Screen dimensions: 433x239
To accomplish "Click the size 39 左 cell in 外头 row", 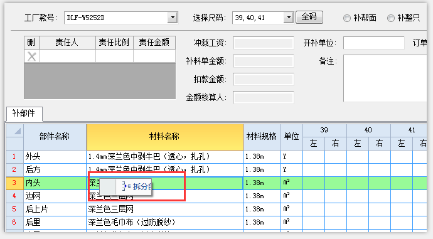I will click(314, 157).
